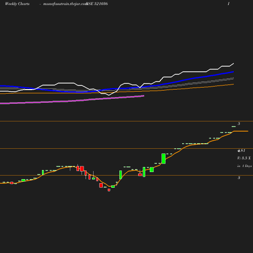
Task: Click the "BSE 521036" stock code label
Action: (97, 4)
